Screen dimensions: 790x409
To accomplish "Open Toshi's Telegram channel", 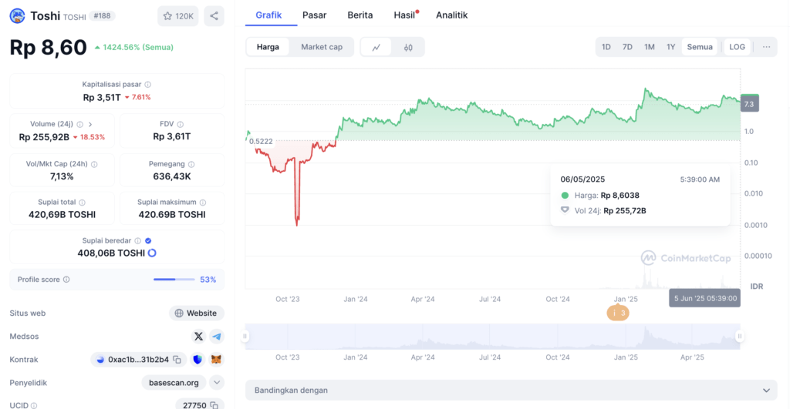I will [217, 336].
